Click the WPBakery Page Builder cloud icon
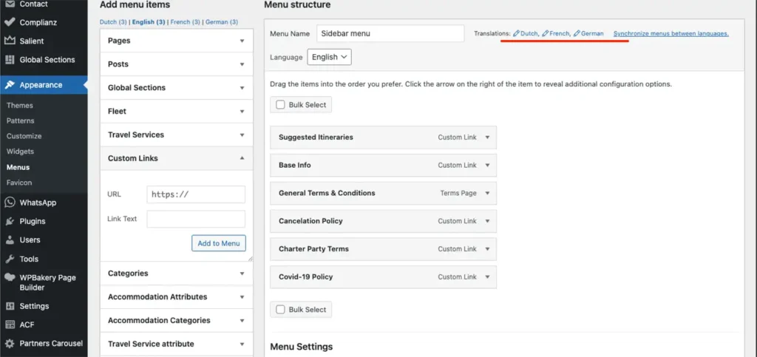Screen dimensions: 757x357 pyautogui.click(x=9, y=277)
